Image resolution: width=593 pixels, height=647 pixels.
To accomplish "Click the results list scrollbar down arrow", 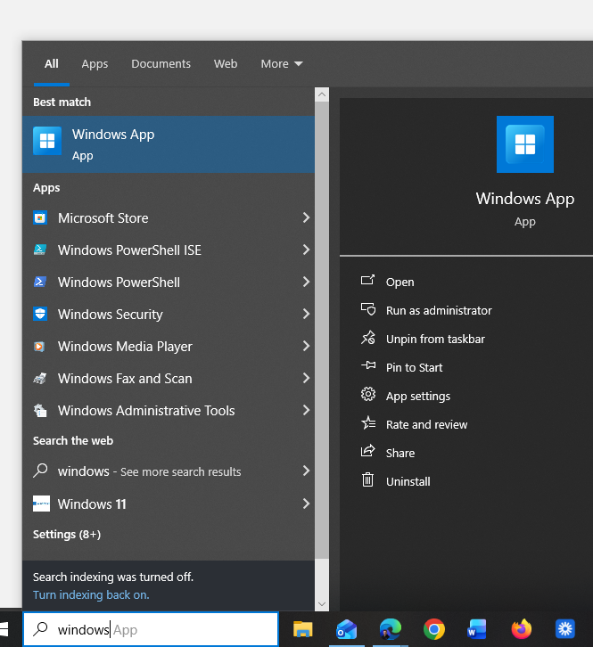I will point(322,603).
